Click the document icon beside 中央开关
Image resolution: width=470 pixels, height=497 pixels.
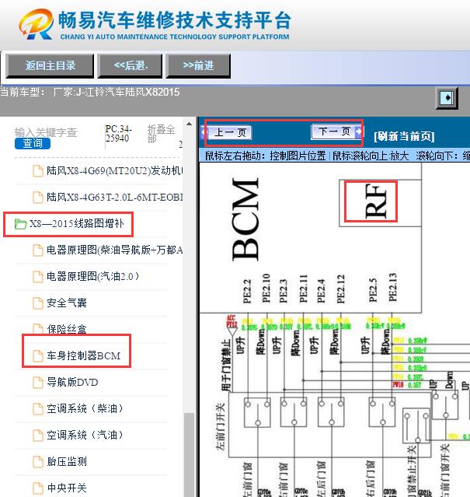pos(38,488)
